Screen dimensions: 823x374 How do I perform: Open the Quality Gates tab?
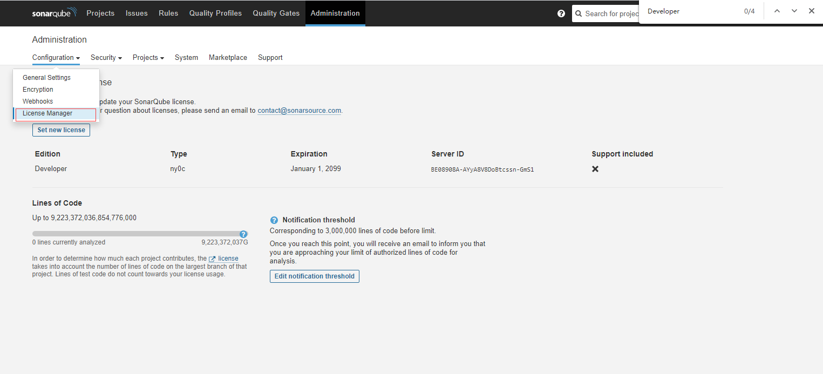[x=276, y=13]
